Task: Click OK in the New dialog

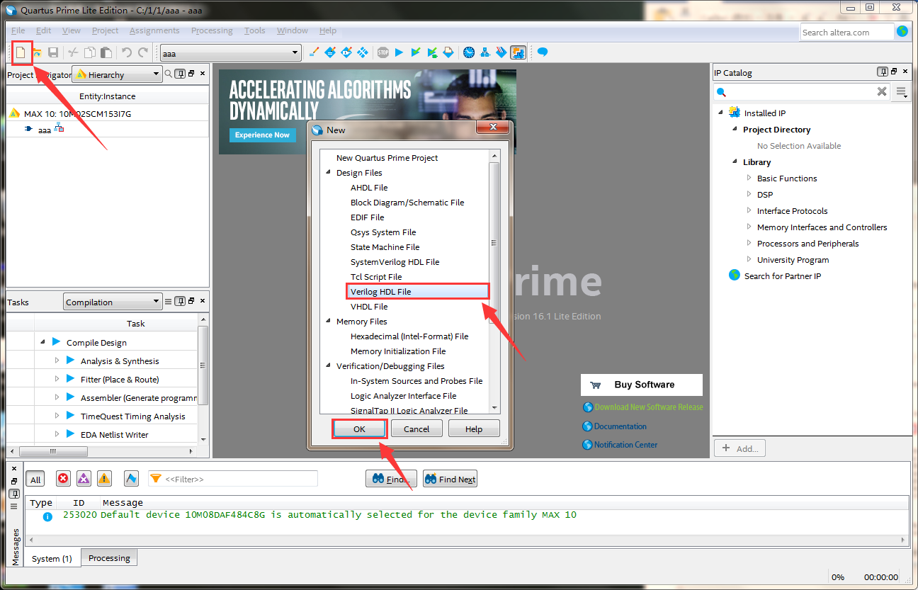Action: [359, 429]
